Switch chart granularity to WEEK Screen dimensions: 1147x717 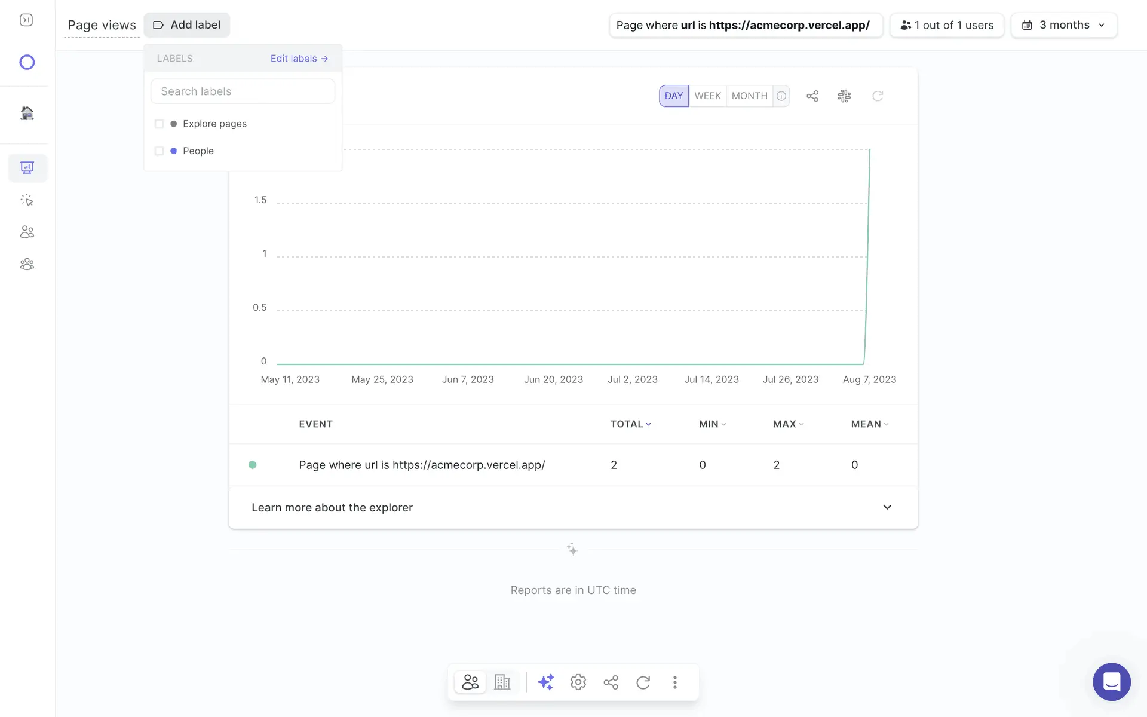(x=707, y=96)
